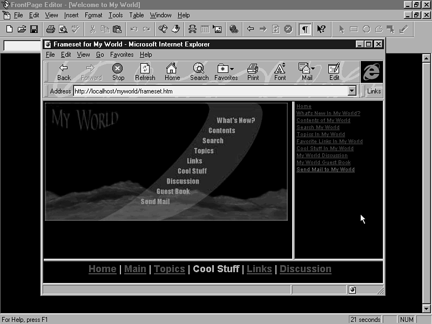Click the Back arrow in browser toolbar
The image size is (432, 324).
[x=64, y=72]
